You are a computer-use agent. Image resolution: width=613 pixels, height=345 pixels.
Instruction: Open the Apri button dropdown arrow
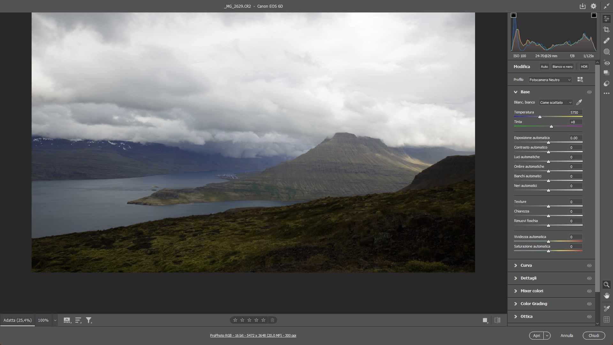click(547, 335)
